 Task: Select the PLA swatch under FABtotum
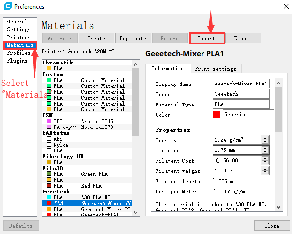(x=49, y=150)
